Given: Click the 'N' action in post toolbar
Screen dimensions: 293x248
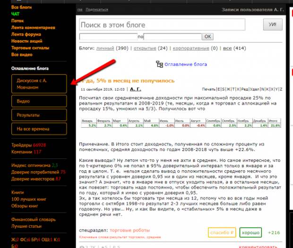Looking at the screenshot, I should pos(263,89).
